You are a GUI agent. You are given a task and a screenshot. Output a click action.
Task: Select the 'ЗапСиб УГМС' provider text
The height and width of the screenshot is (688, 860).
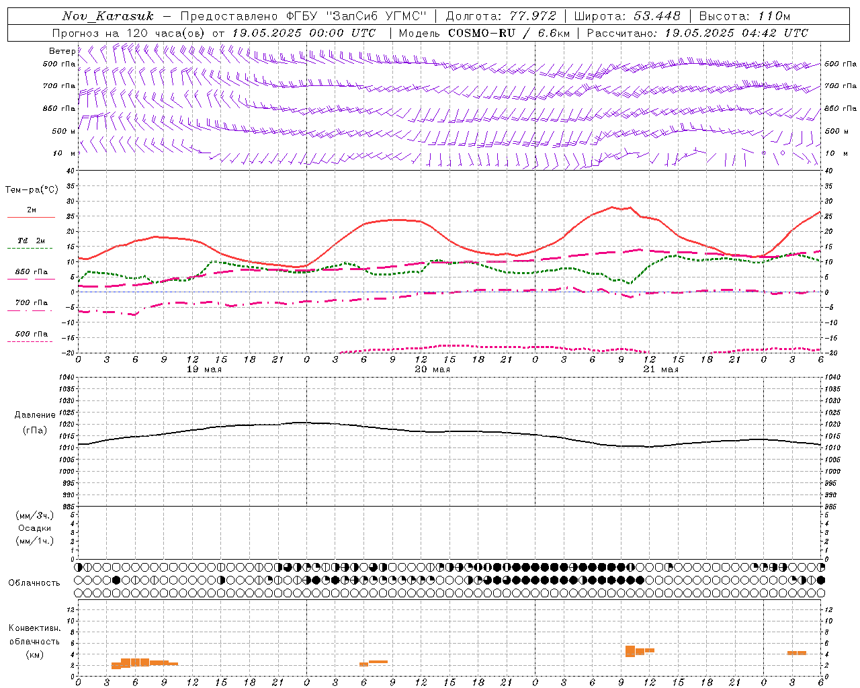pyautogui.click(x=376, y=16)
